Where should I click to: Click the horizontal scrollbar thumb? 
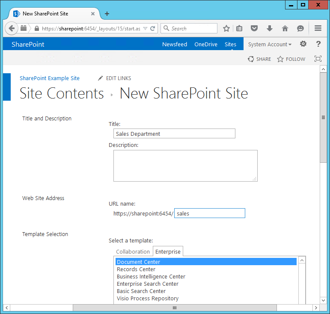tap(175, 308)
